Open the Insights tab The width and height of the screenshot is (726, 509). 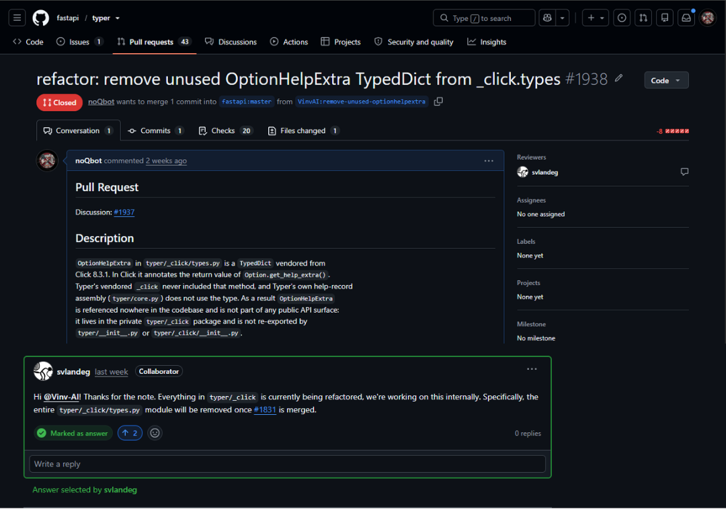coord(487,42)
